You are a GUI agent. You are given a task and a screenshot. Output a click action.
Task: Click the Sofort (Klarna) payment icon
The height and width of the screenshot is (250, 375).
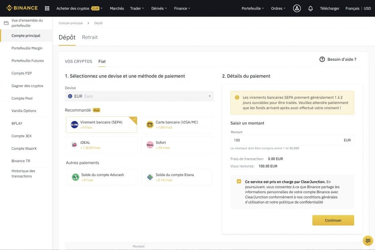pos(150,145)
